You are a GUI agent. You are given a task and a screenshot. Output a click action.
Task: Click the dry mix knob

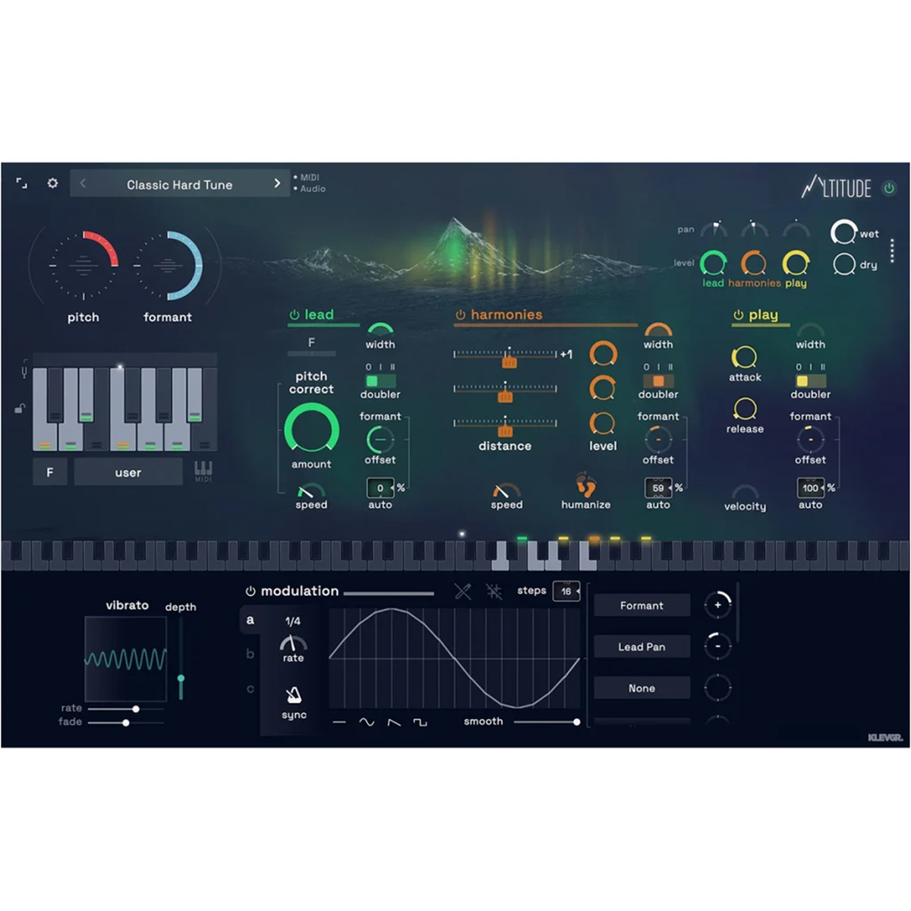[844, 264]
